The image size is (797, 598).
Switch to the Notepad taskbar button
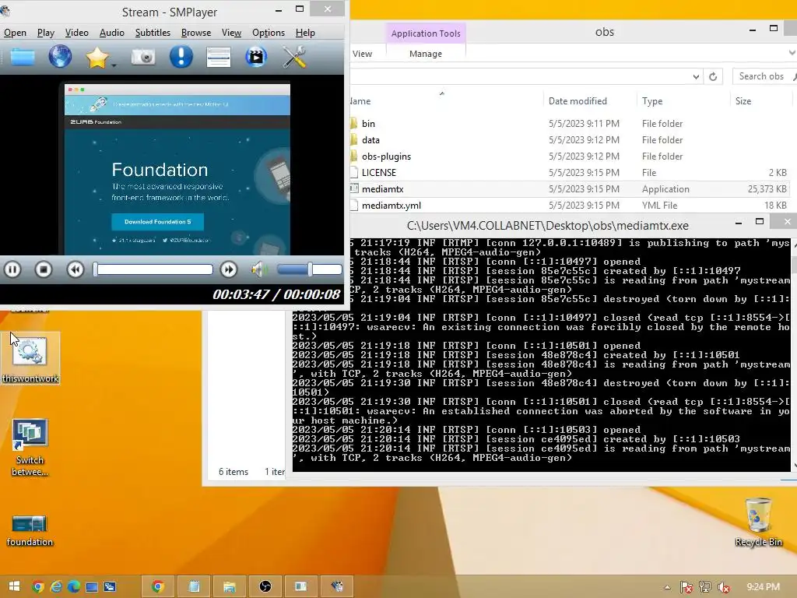tap(194, 587)
